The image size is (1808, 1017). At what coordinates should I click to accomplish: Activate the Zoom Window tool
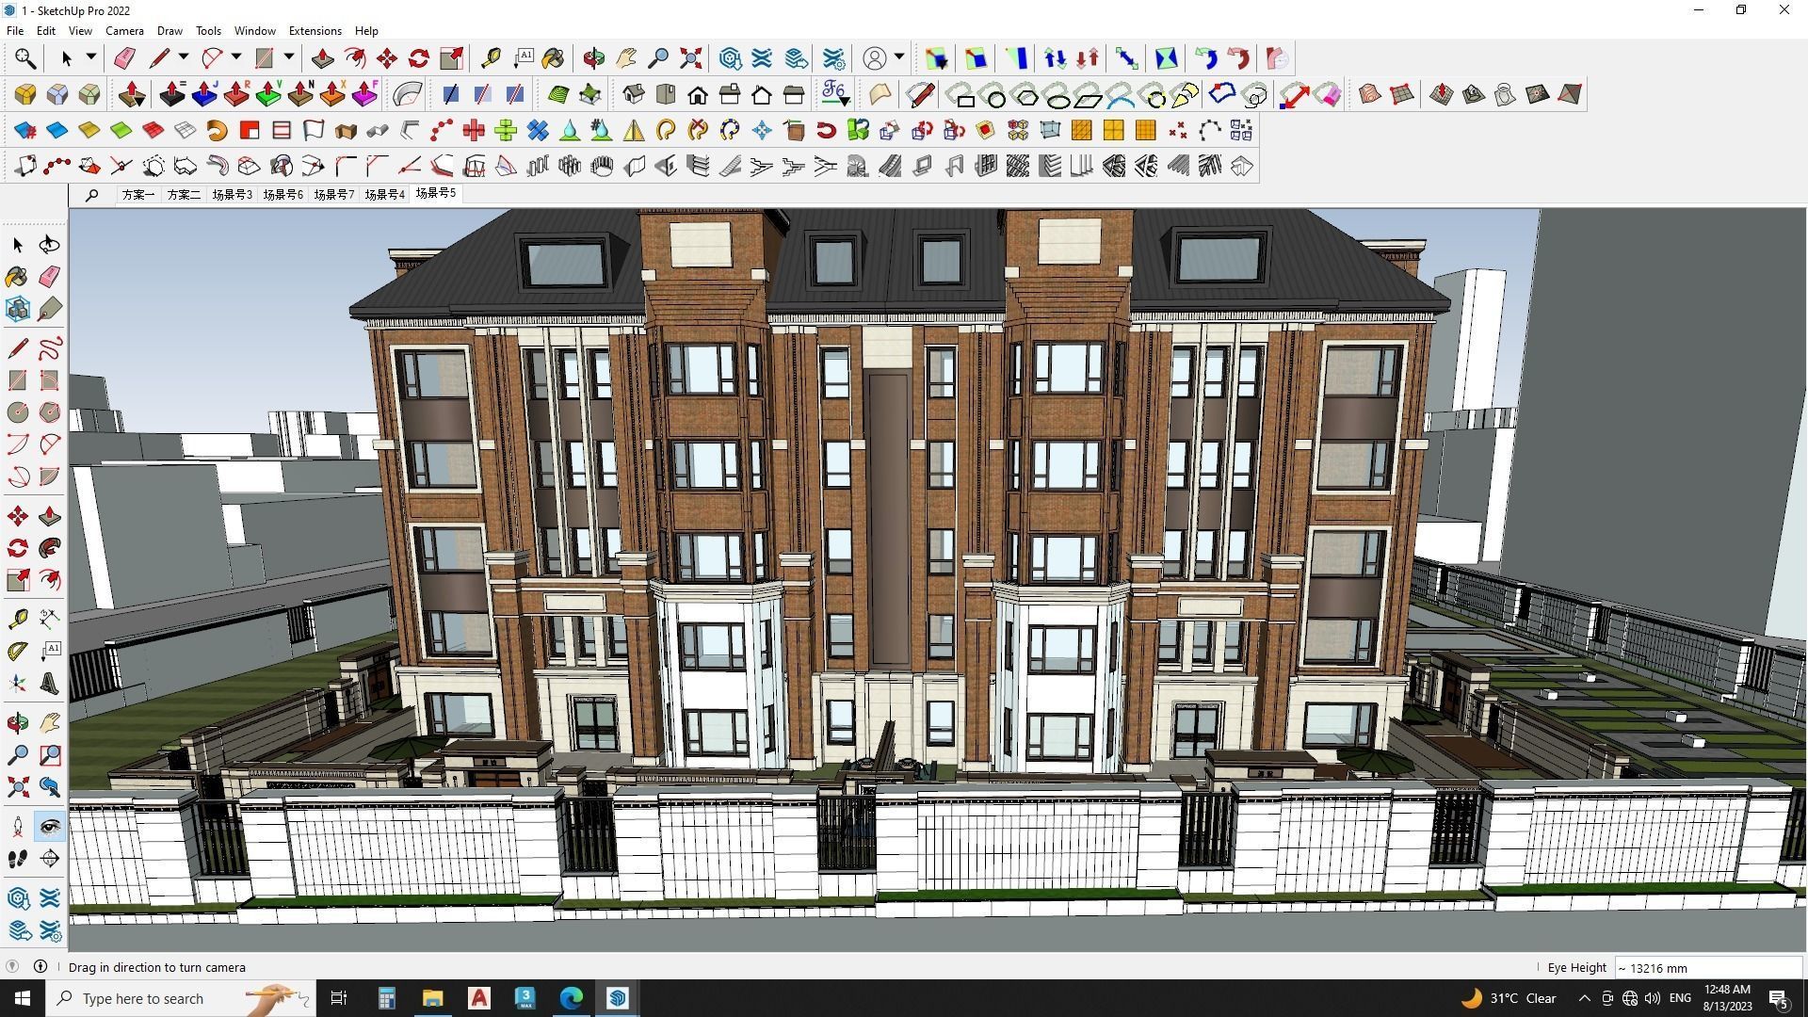(49, 755)
